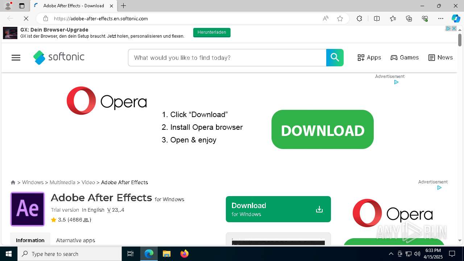
Task: Show hidden system tray icons
Action: pos(391,254)
